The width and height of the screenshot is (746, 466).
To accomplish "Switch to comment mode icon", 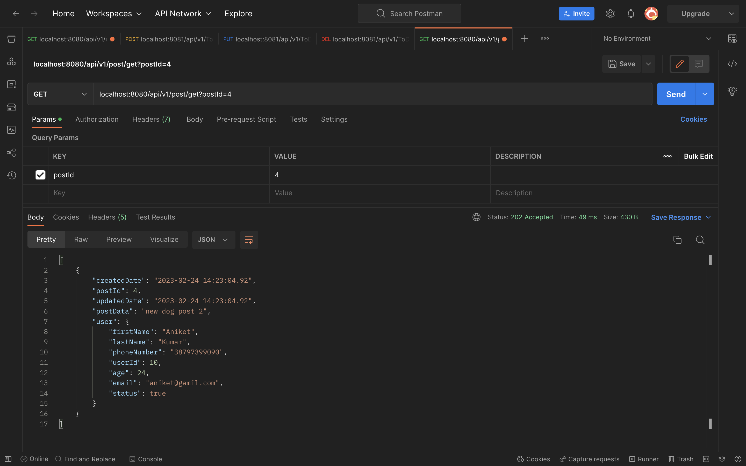I will click(699, 64).
